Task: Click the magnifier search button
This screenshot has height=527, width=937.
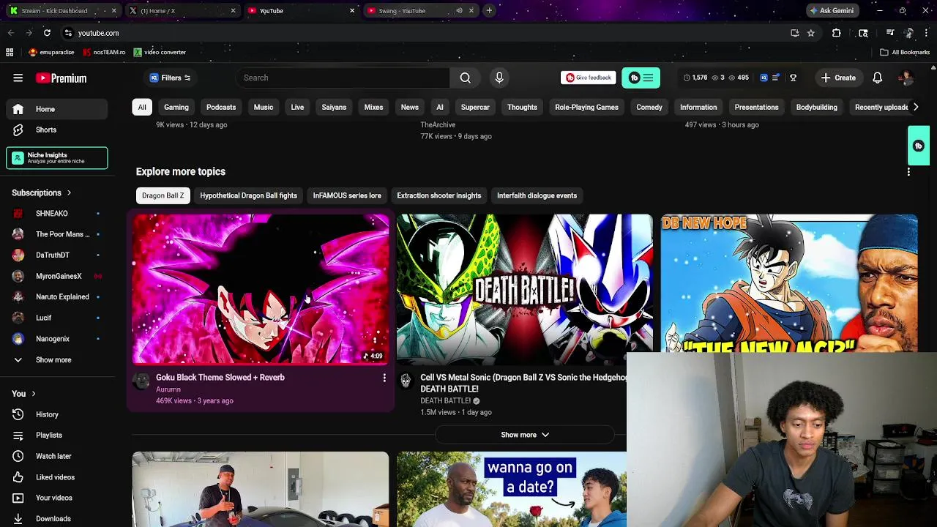Action: (465, 78)
